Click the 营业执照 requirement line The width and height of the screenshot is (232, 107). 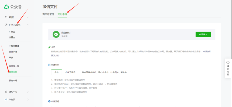click(x=68, y=80)
